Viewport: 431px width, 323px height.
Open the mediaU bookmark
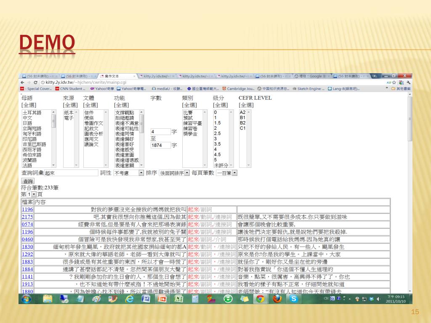(167, 89)
